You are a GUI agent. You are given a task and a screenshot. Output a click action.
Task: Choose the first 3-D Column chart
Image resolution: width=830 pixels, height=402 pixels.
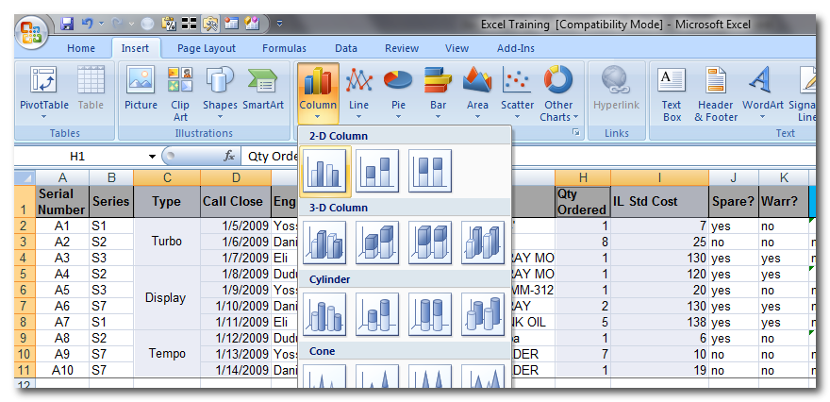(x=324, y=242)
